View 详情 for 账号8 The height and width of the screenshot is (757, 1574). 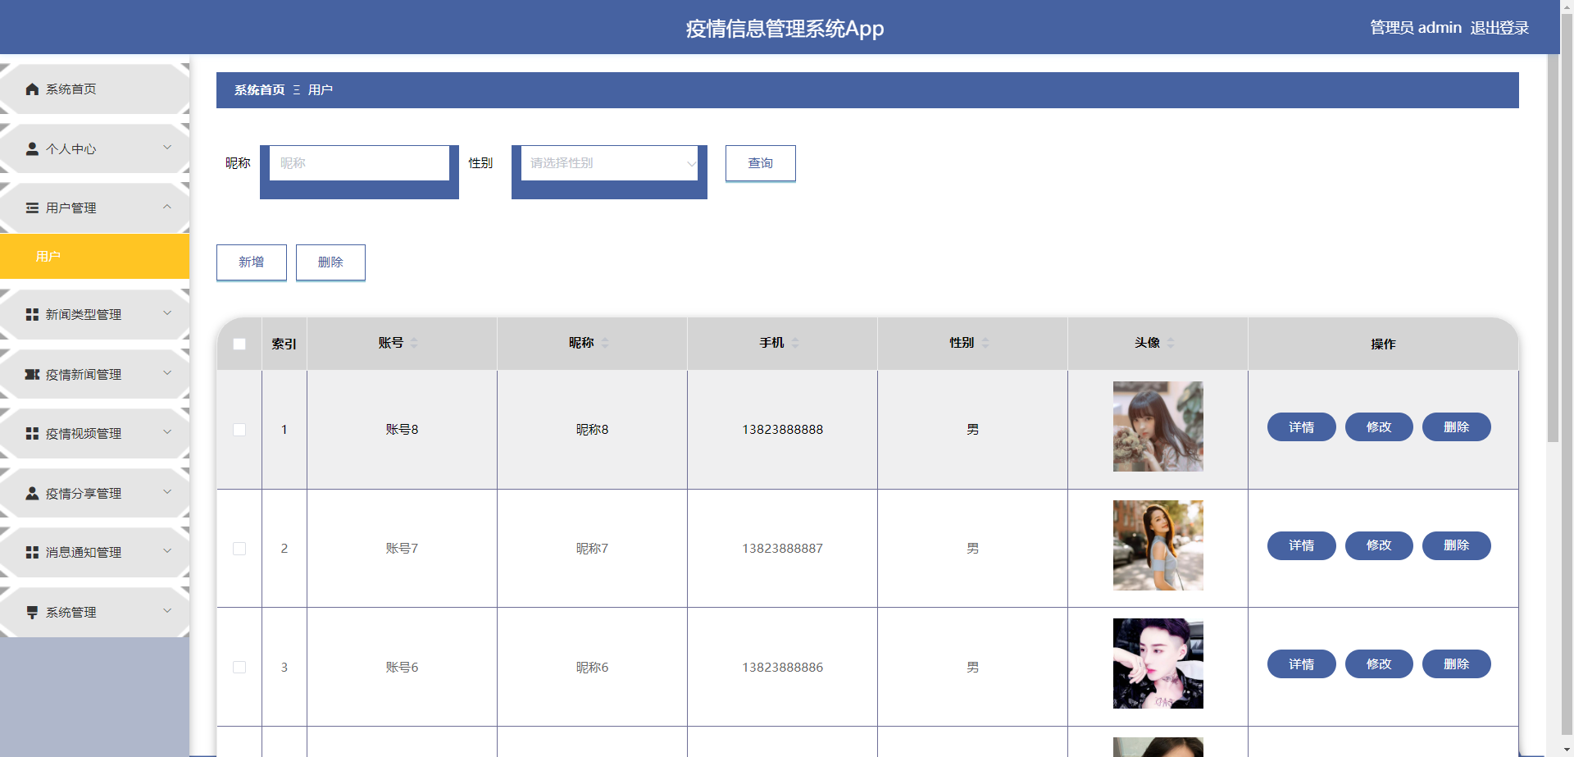(x=1301, y=427)
